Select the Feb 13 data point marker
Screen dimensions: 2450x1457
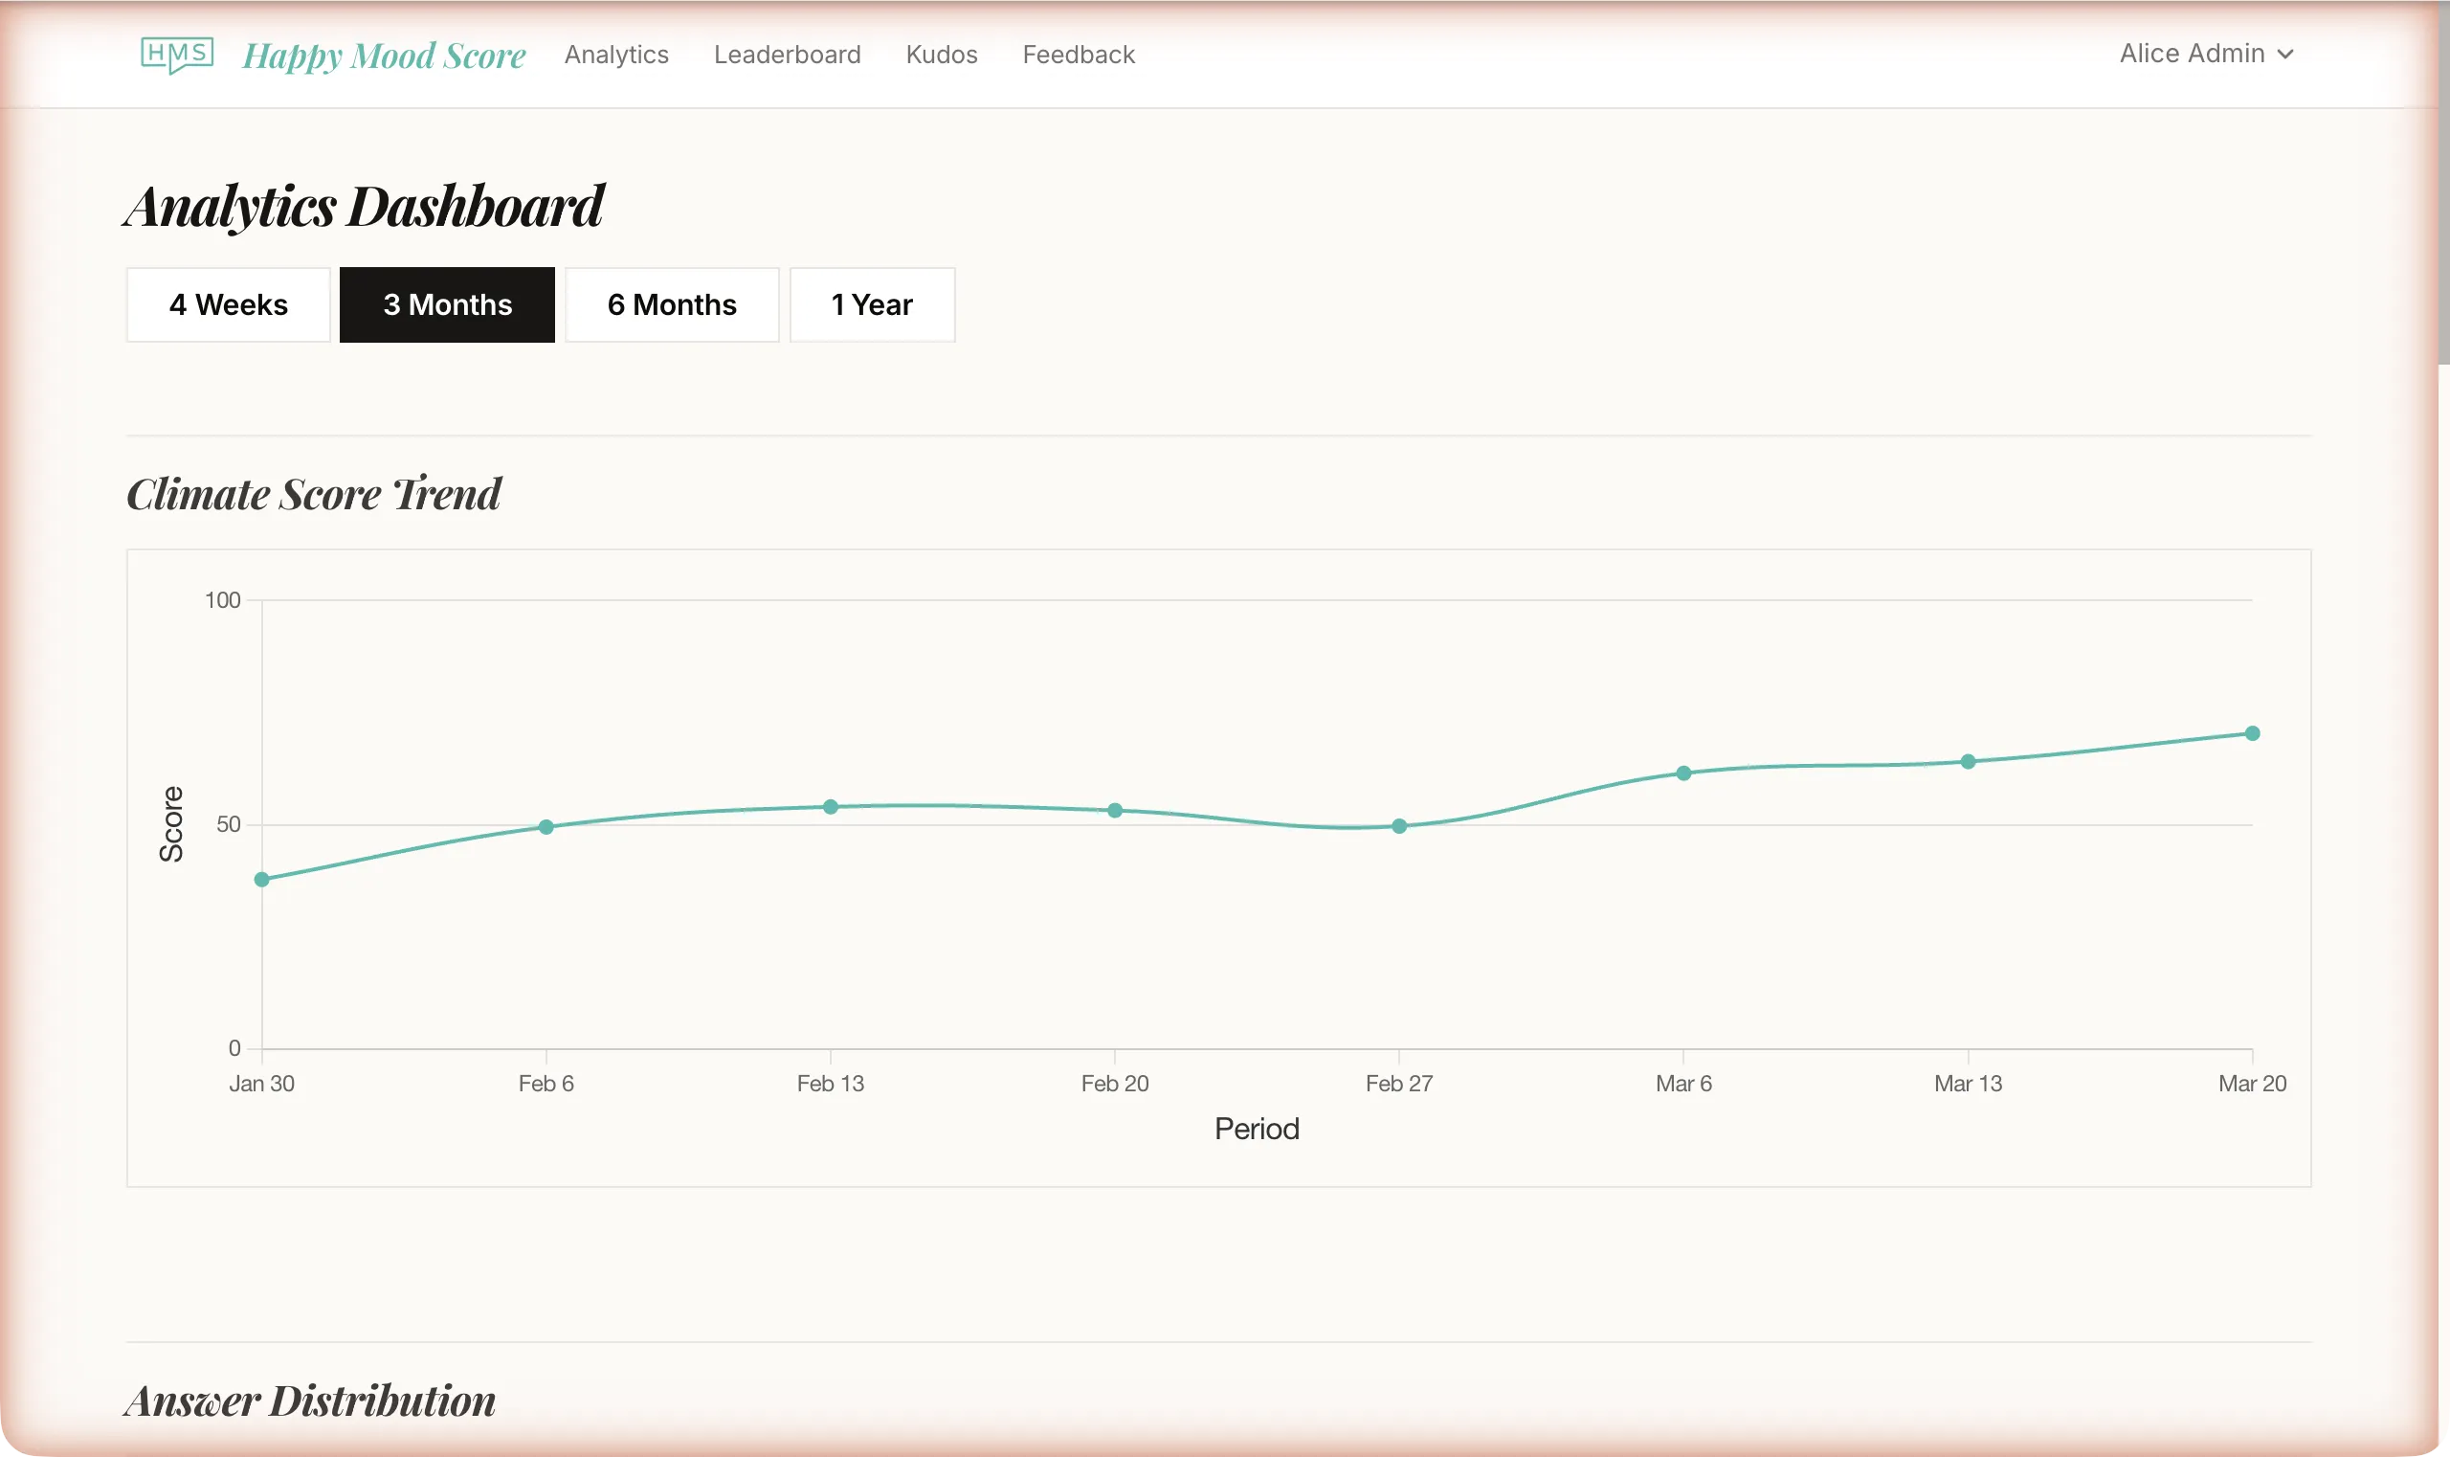830,807
